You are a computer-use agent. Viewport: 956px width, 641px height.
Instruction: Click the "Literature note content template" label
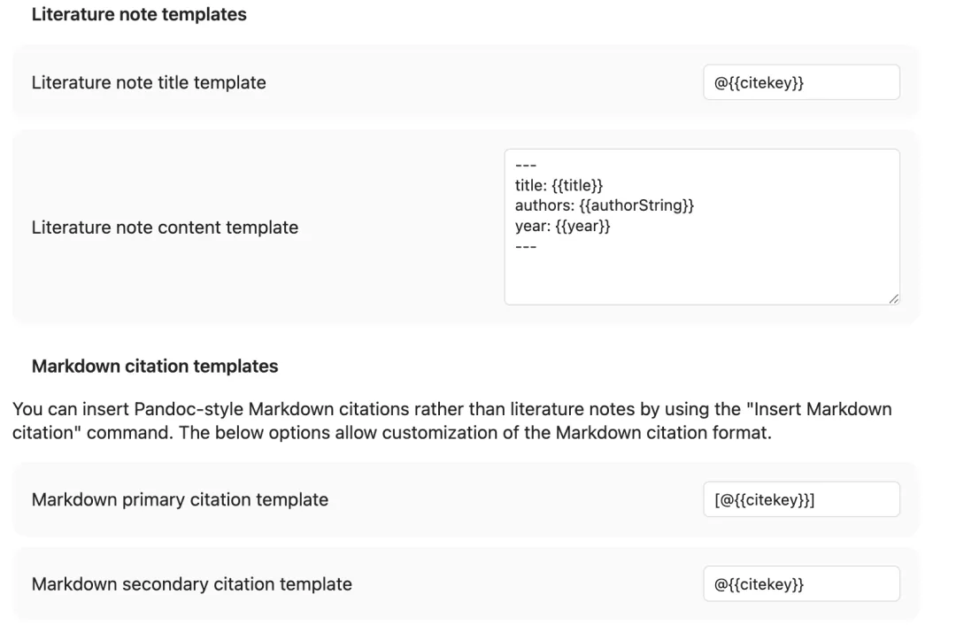pos(165,228)
